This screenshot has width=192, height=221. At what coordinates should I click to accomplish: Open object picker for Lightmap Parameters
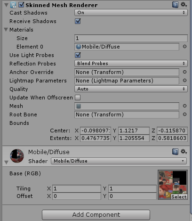click(x=184, y=81)
